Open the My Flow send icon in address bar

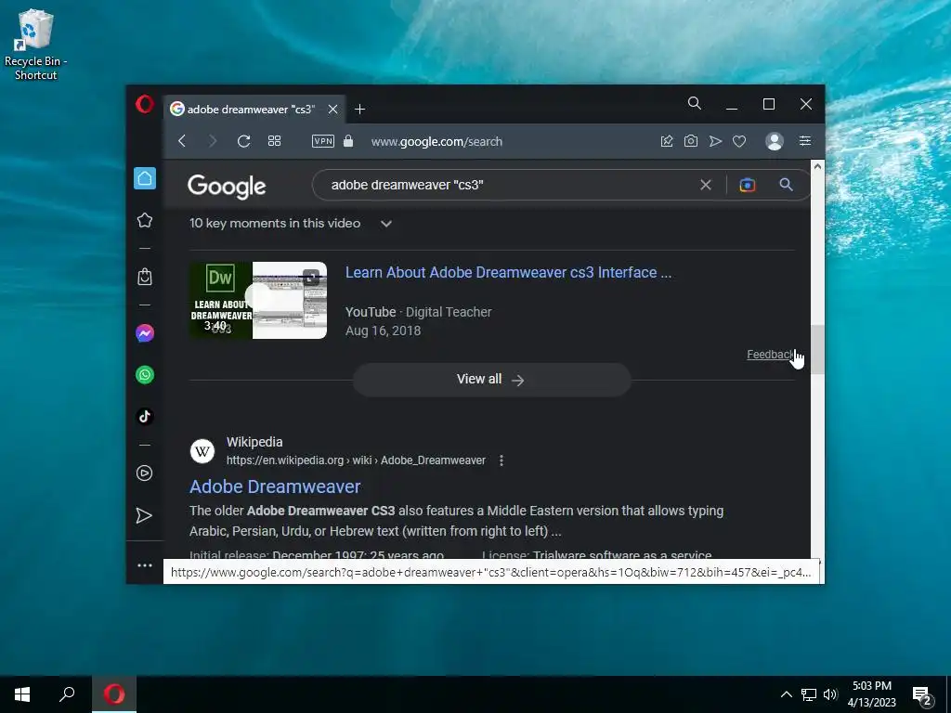point(716,141)
